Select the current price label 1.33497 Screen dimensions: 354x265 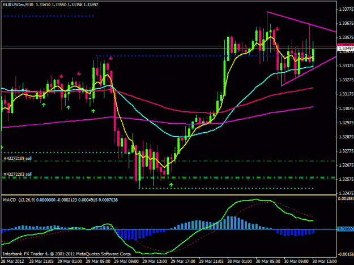click(346, 49)
